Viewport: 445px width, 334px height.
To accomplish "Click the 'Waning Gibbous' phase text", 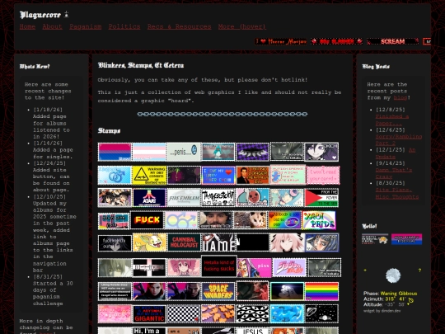I will pos(399,294).
